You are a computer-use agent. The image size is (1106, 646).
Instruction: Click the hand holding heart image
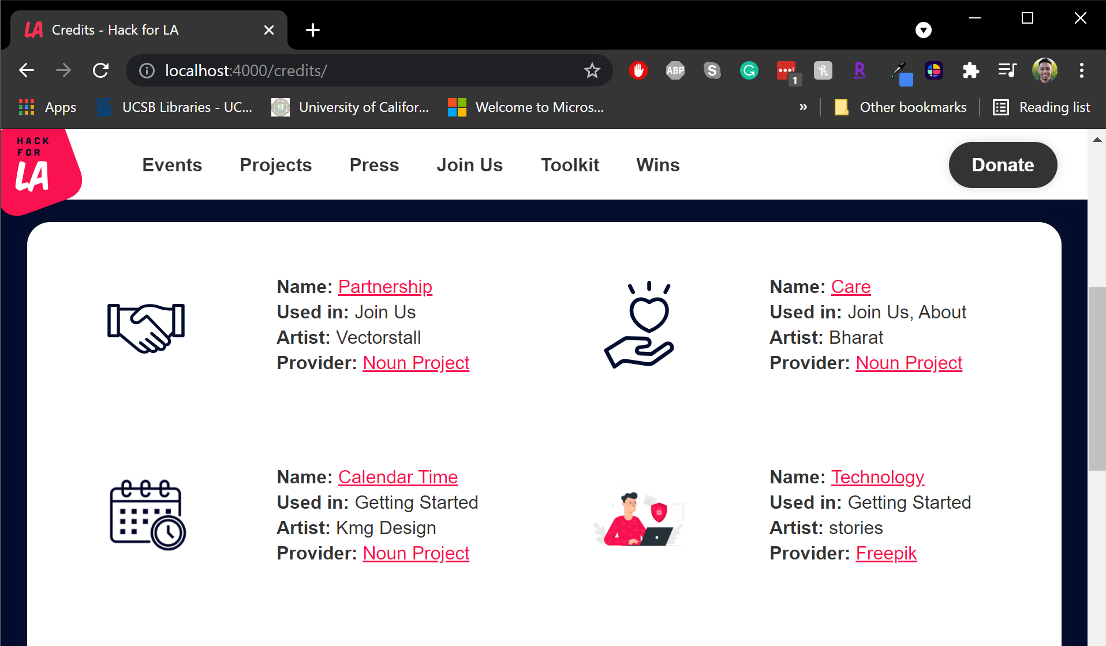pos(640,325)
